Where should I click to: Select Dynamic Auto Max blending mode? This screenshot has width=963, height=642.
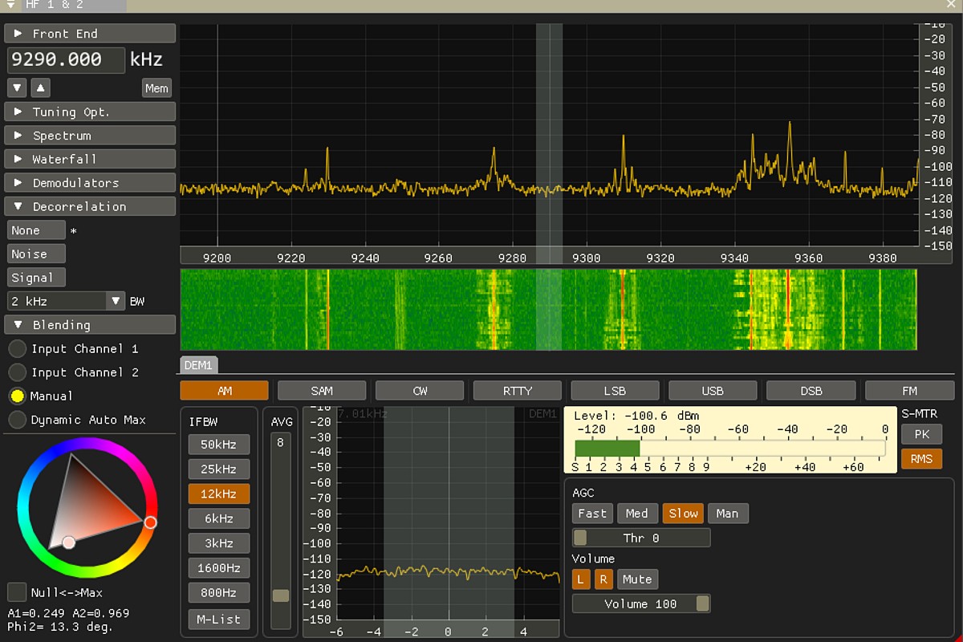[x=17, y=420]
